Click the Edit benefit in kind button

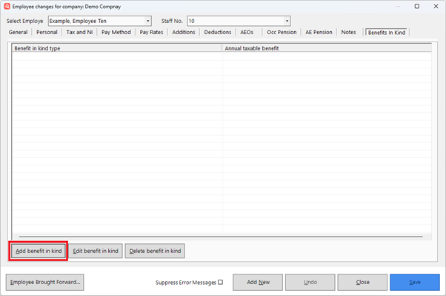pos(96,251)
